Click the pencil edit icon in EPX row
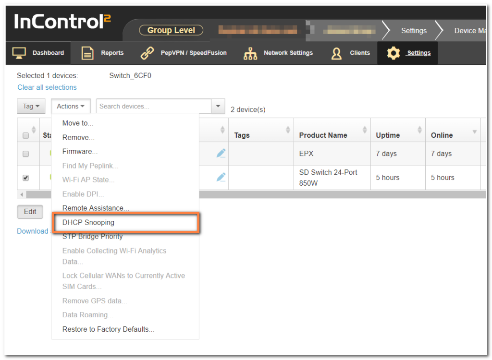Viewport: 492px width, 360px height. [x=221, y=153]
